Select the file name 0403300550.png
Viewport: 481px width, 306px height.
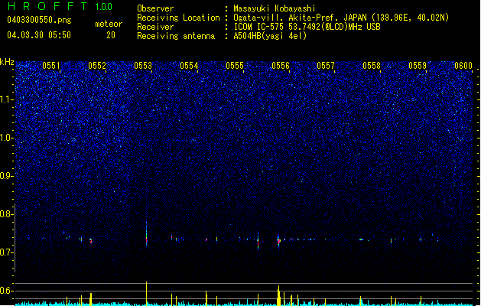[39, 21]
